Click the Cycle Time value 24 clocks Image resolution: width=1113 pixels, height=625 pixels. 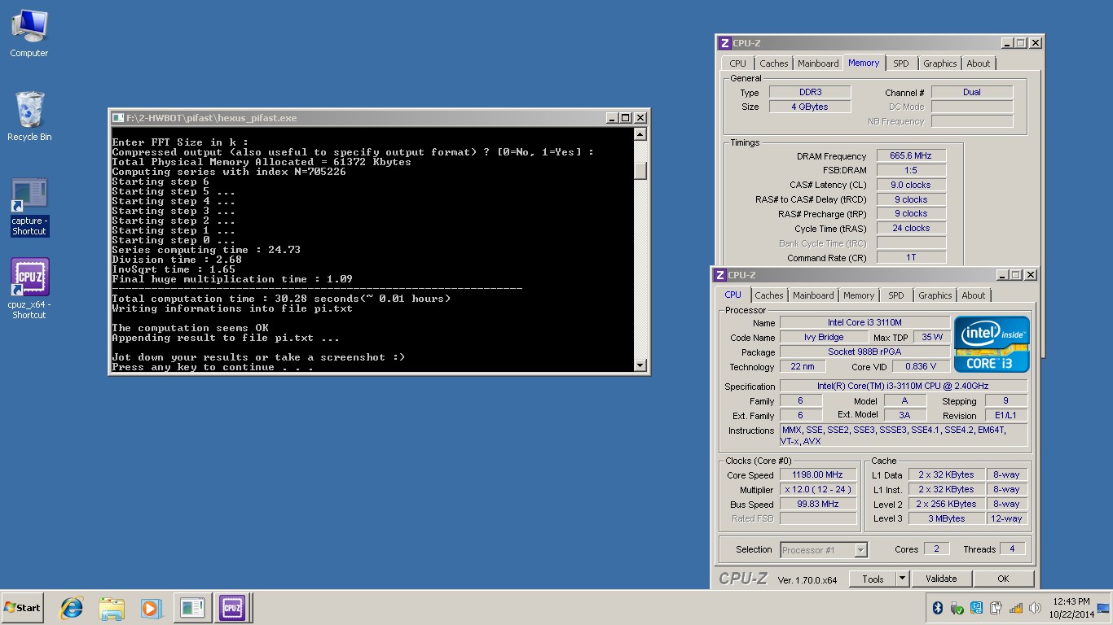[x=911, y=228]
